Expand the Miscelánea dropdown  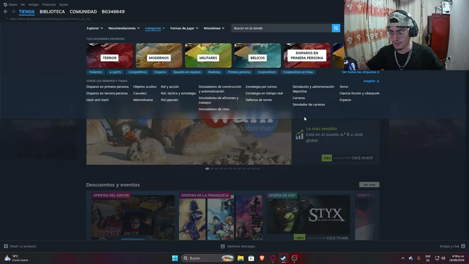[x=214, y=28]
